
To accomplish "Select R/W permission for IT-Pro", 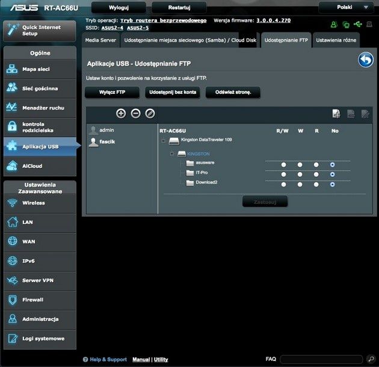I will 283,174.
